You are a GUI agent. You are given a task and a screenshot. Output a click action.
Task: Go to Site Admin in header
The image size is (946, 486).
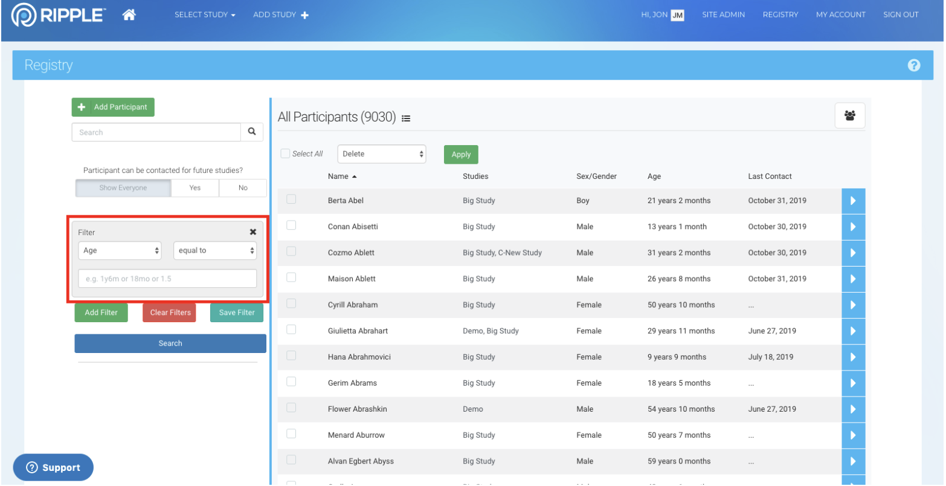pyautogui.click(x=723, y=15)
